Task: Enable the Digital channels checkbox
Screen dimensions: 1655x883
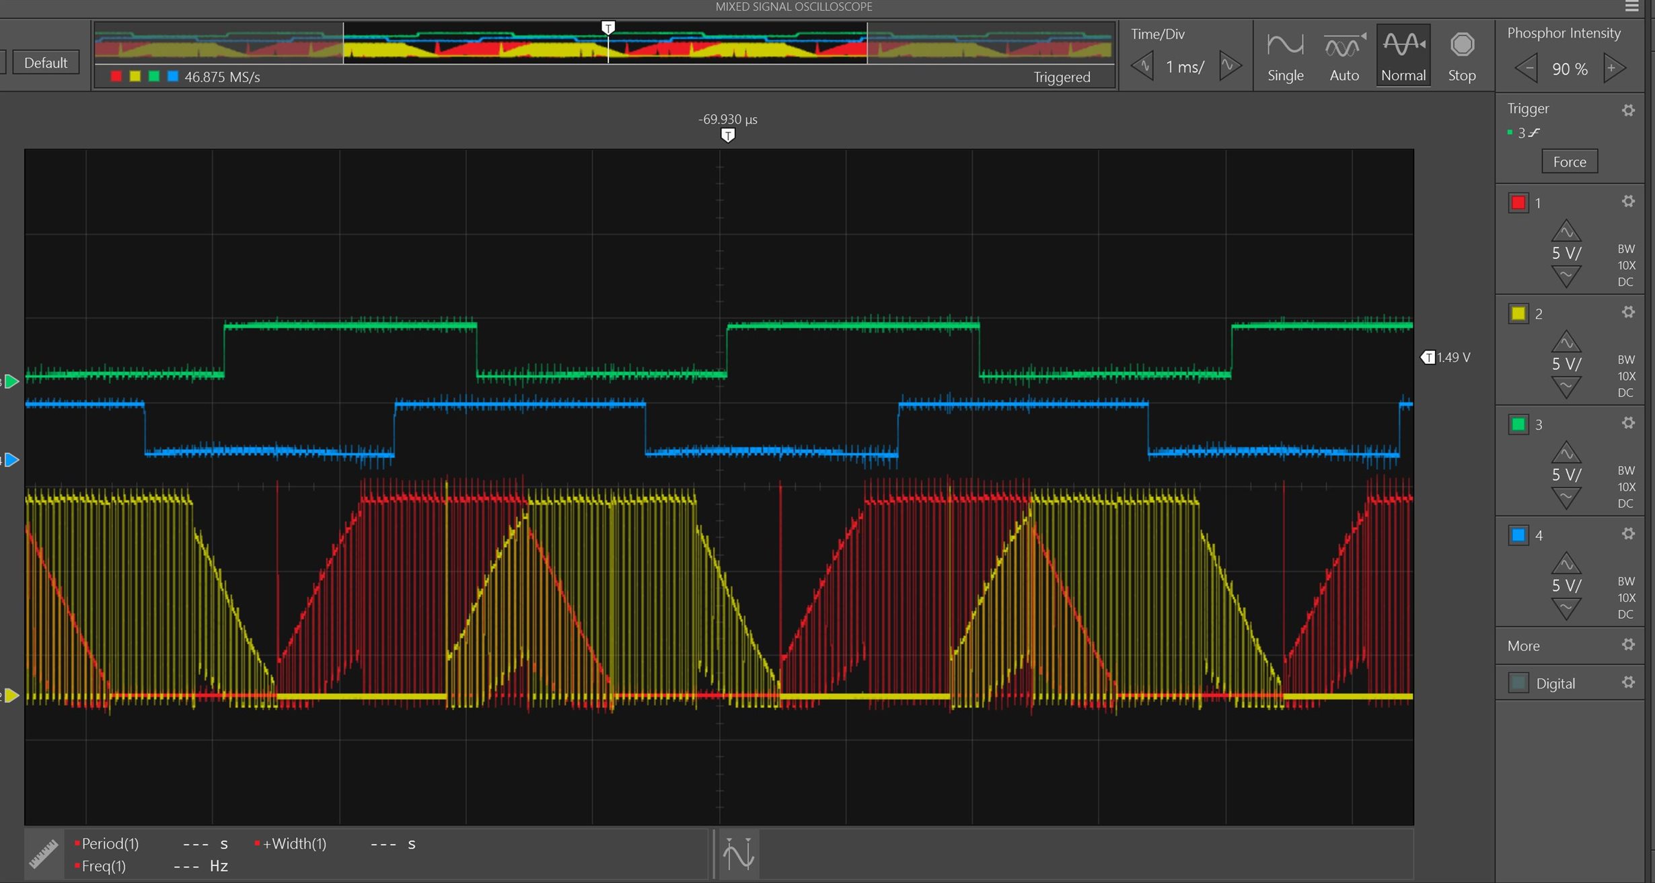Action: (x=1518, y=683)
